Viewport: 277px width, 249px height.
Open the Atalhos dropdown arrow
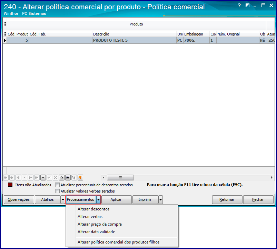point(63,200)
